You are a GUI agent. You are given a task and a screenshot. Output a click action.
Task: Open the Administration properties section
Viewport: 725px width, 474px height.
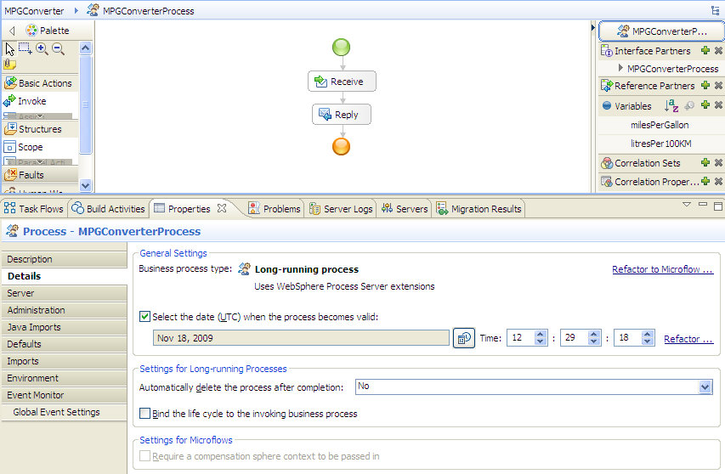click(x=65, y=310)
